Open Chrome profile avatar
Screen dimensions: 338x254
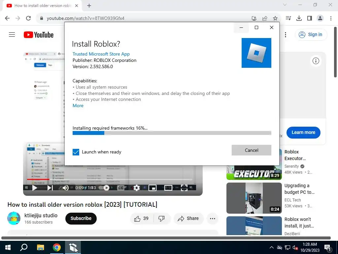(x=320, y=18)
